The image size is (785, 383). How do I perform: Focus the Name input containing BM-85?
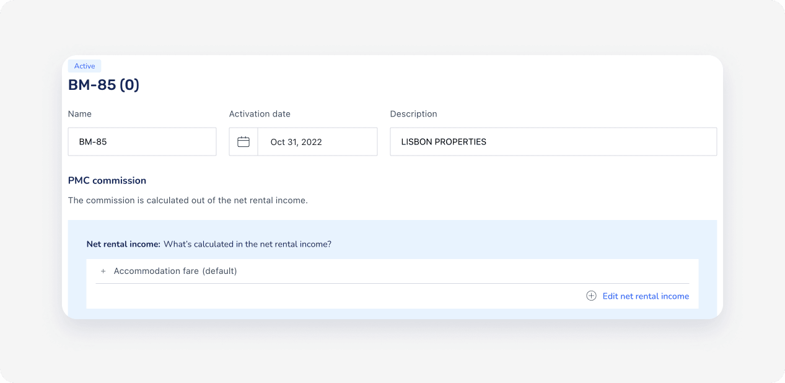[142, 142]
